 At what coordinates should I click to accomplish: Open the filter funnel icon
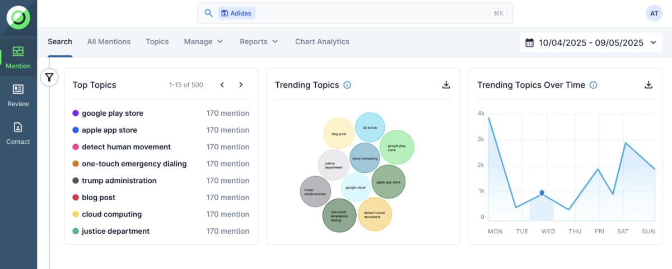coord(49,77)
